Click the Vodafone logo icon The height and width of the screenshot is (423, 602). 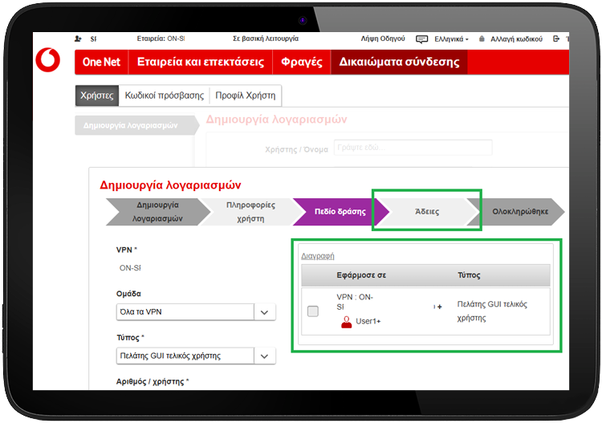pos(48,60)
